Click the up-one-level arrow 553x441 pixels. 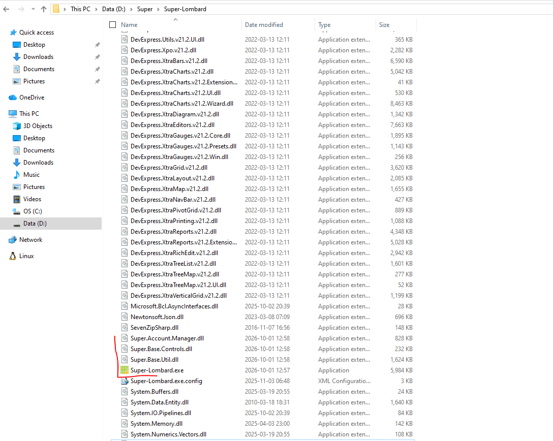(x=44, y=9)
